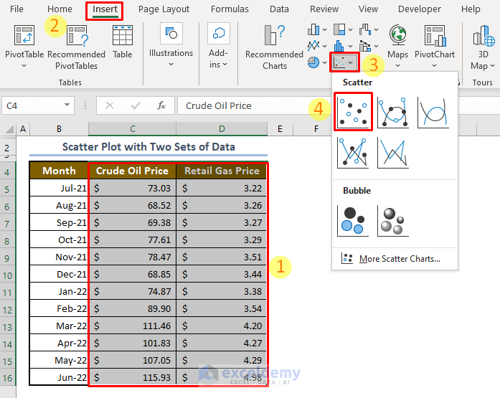Click the PivotTable icon
500x398 pixels.
(x=24, y=35)
